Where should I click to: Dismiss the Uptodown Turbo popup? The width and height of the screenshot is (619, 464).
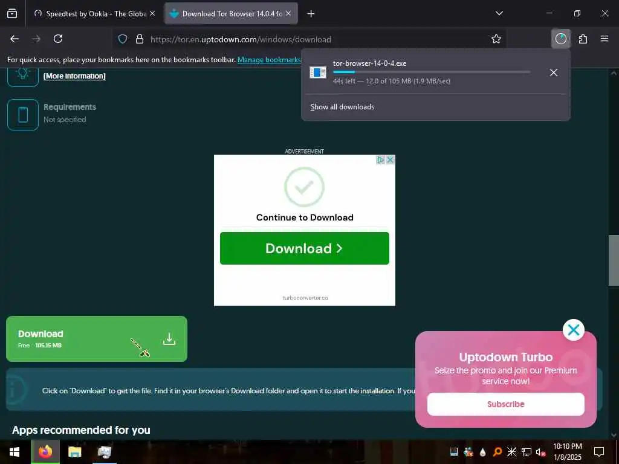[x=574, y=330]
